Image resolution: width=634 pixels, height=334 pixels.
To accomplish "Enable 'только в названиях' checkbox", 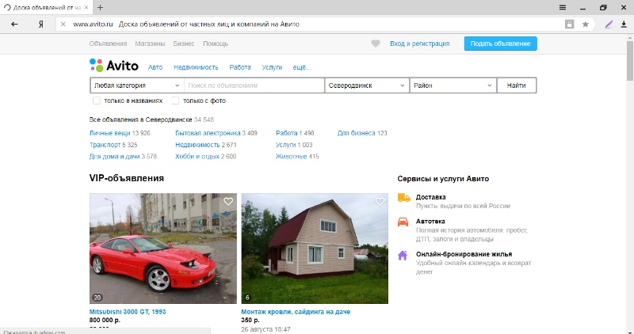I will tap(97, 101).
